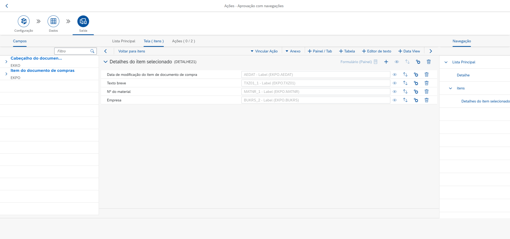Switch to the Ações (0 / 2) tab

pyautogui.click(x=183, y=41)
